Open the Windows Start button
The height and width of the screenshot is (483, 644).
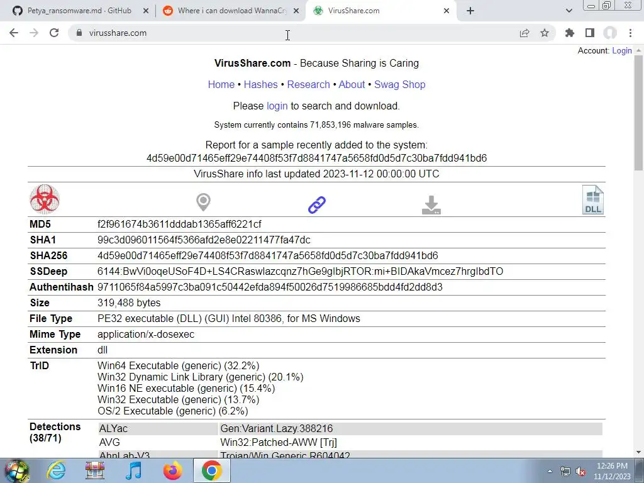click(x=17, y=470)
